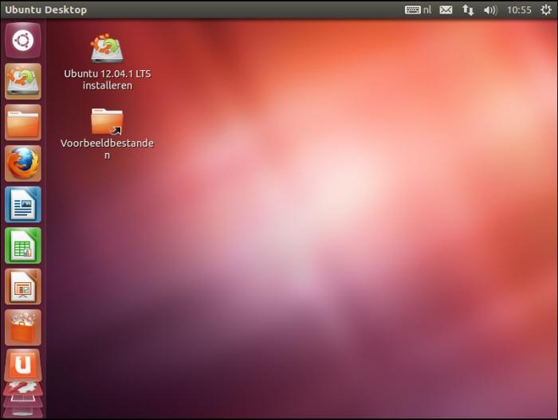Open the session power menu
This screenshot has height=420, width=558.
pyautogui.click(x=546, y=10)
